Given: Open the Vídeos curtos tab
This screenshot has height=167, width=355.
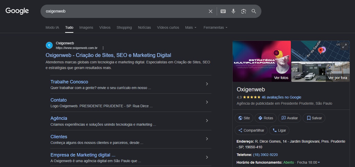Looking at the screenshot, I should tap(168, 27).
